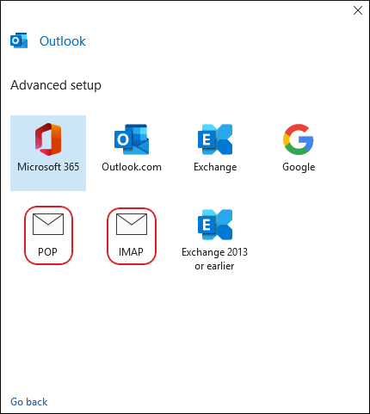Choose Exchange 2013 or earlier
Image resolution: width=370 pixels, height=414 pixels.
point(214,240)
